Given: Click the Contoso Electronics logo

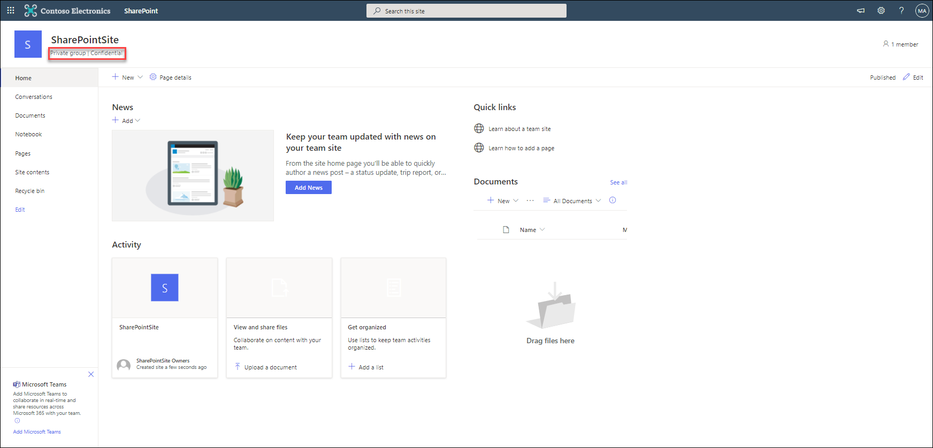Looking at the screenshot, I should click(67, 11).
